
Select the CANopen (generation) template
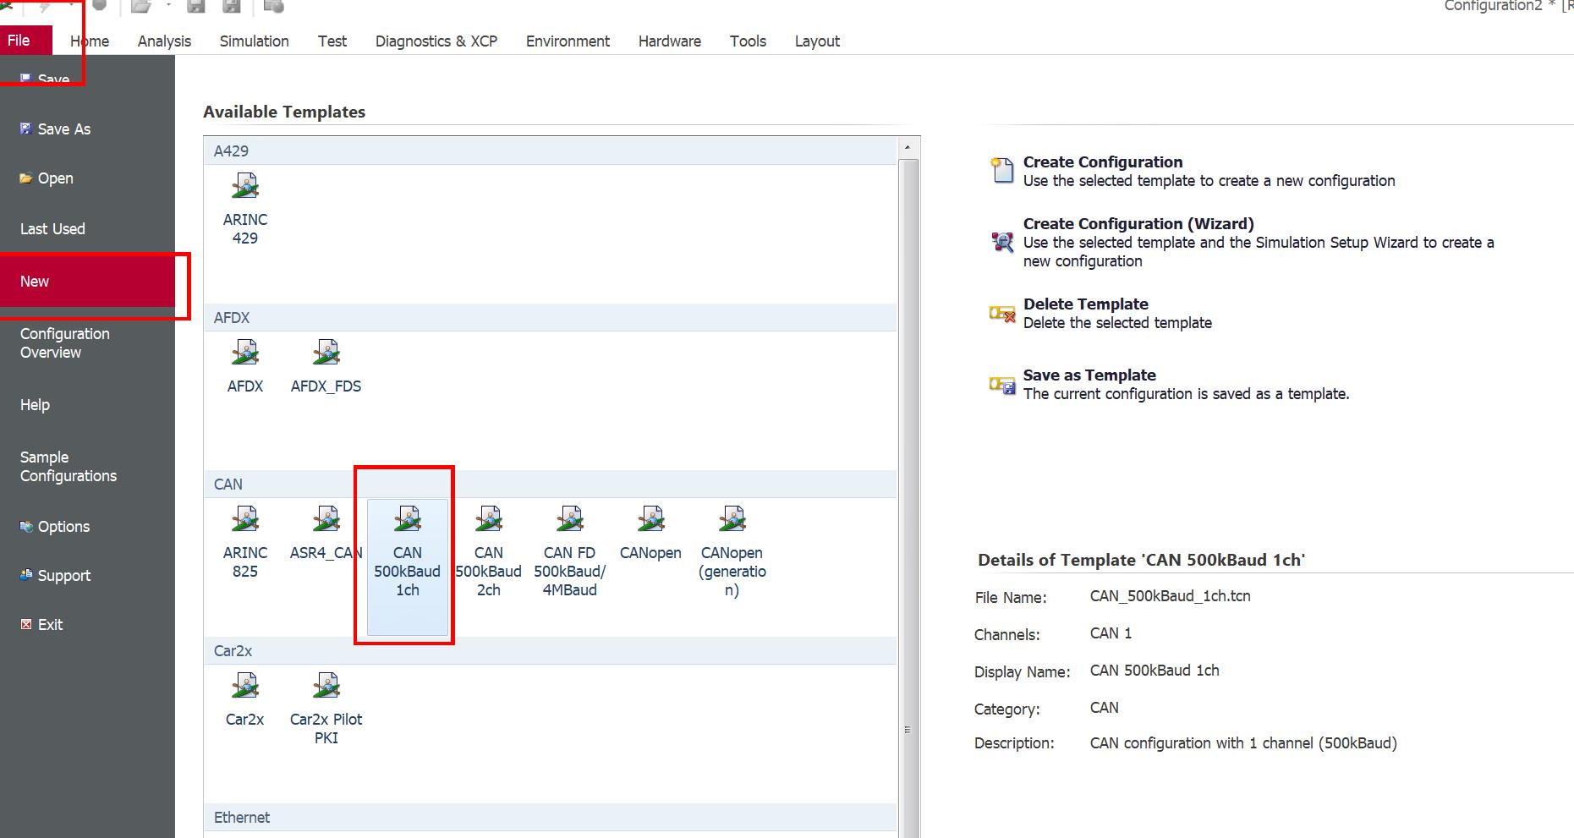[x=732, y=550]
